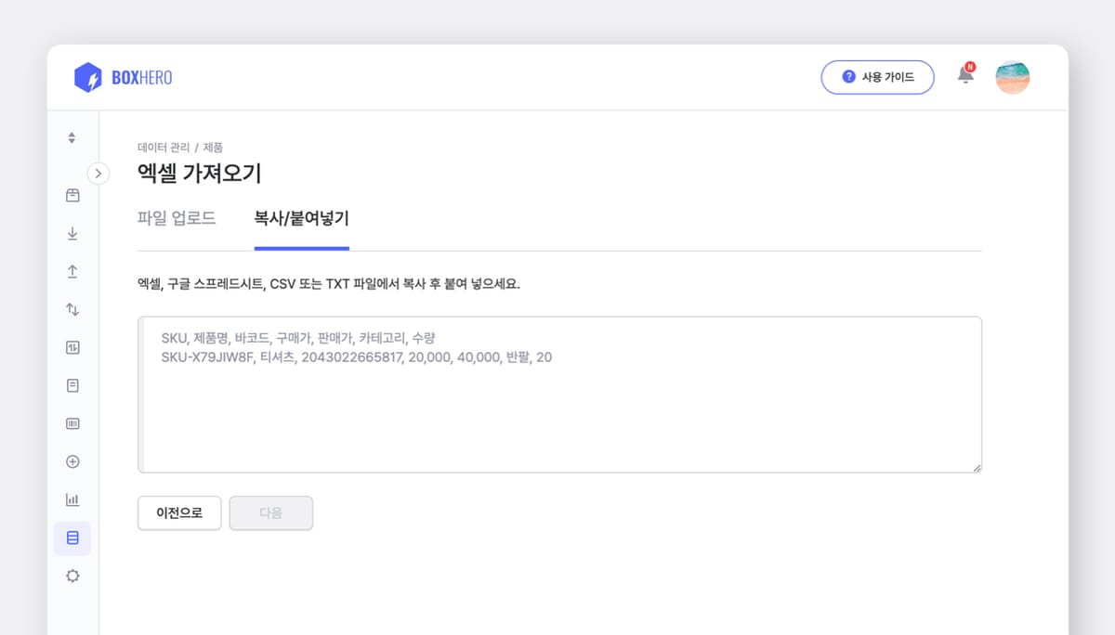Open the stock-in download icon in sidebar
Screen dimensions: 1115x635
[x=72, y=233]
